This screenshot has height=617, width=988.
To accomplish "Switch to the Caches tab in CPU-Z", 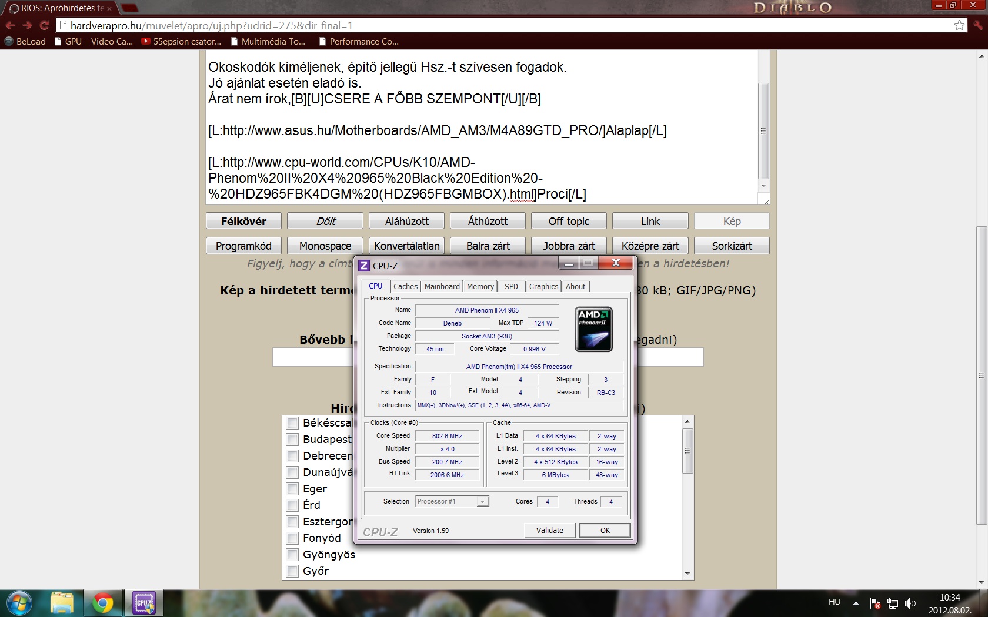I will pos(406,286).
